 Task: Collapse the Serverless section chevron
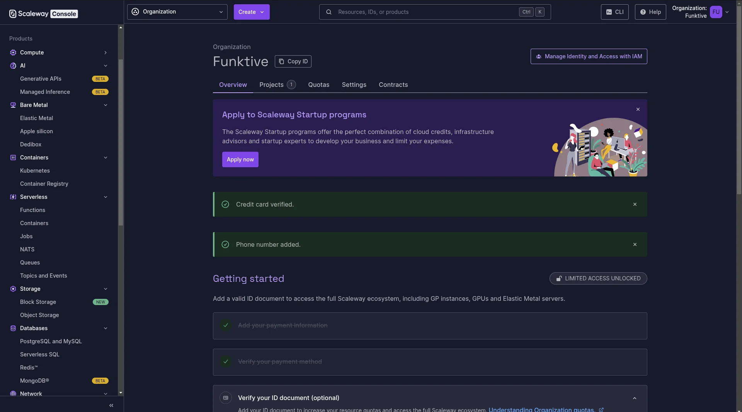[x=106, y=197]
